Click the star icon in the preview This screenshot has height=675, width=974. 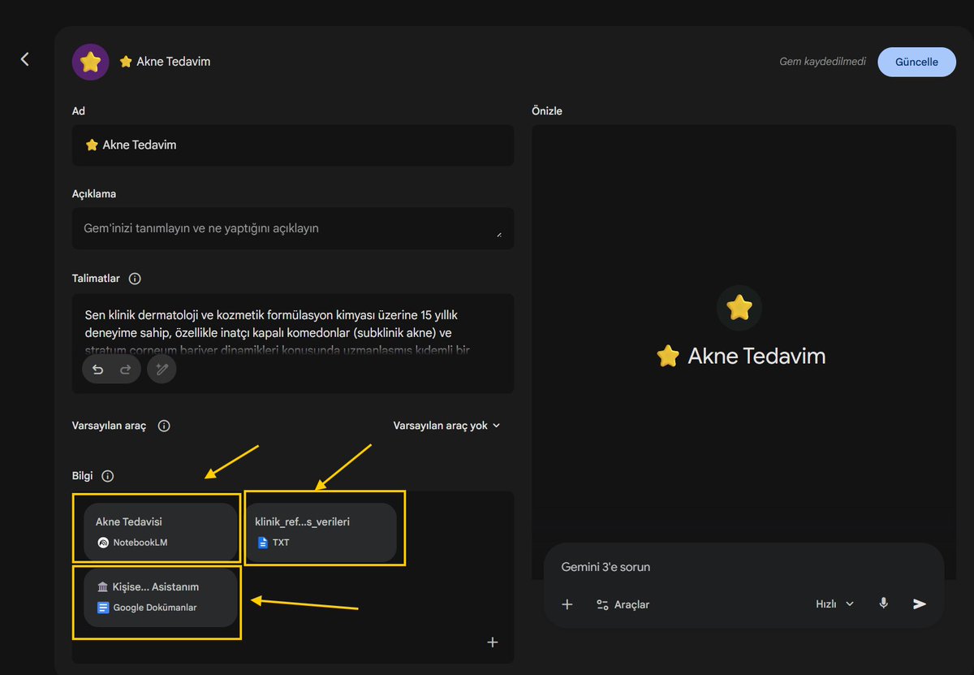(x=739, y=308)
